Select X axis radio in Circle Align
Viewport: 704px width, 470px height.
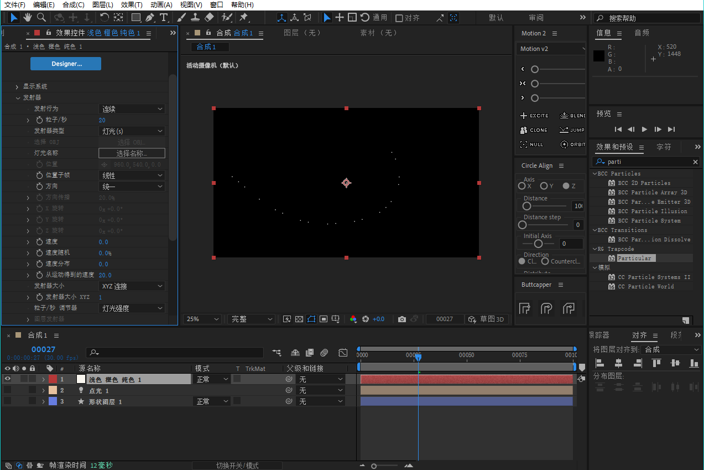point(522,186)
